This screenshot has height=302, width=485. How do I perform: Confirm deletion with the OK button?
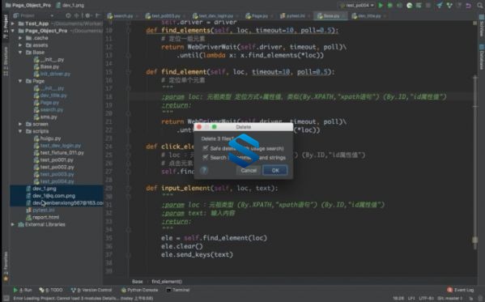coord(275,170)
